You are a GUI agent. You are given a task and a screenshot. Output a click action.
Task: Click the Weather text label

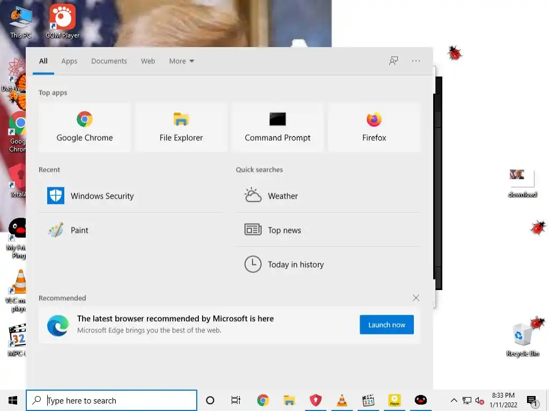click(283, 196)
